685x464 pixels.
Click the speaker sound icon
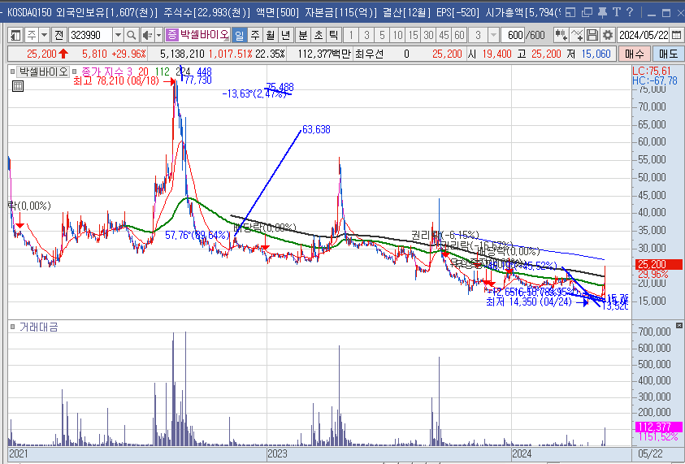click(x=147, y=34)
